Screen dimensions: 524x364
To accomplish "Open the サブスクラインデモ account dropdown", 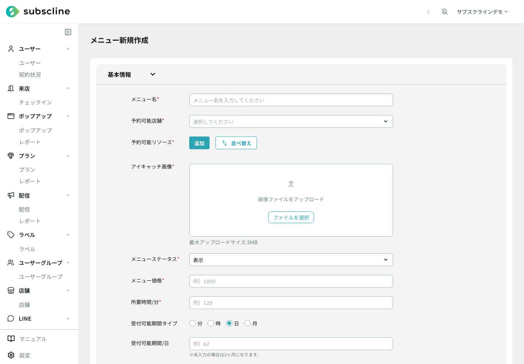I will tap(482, 12).
